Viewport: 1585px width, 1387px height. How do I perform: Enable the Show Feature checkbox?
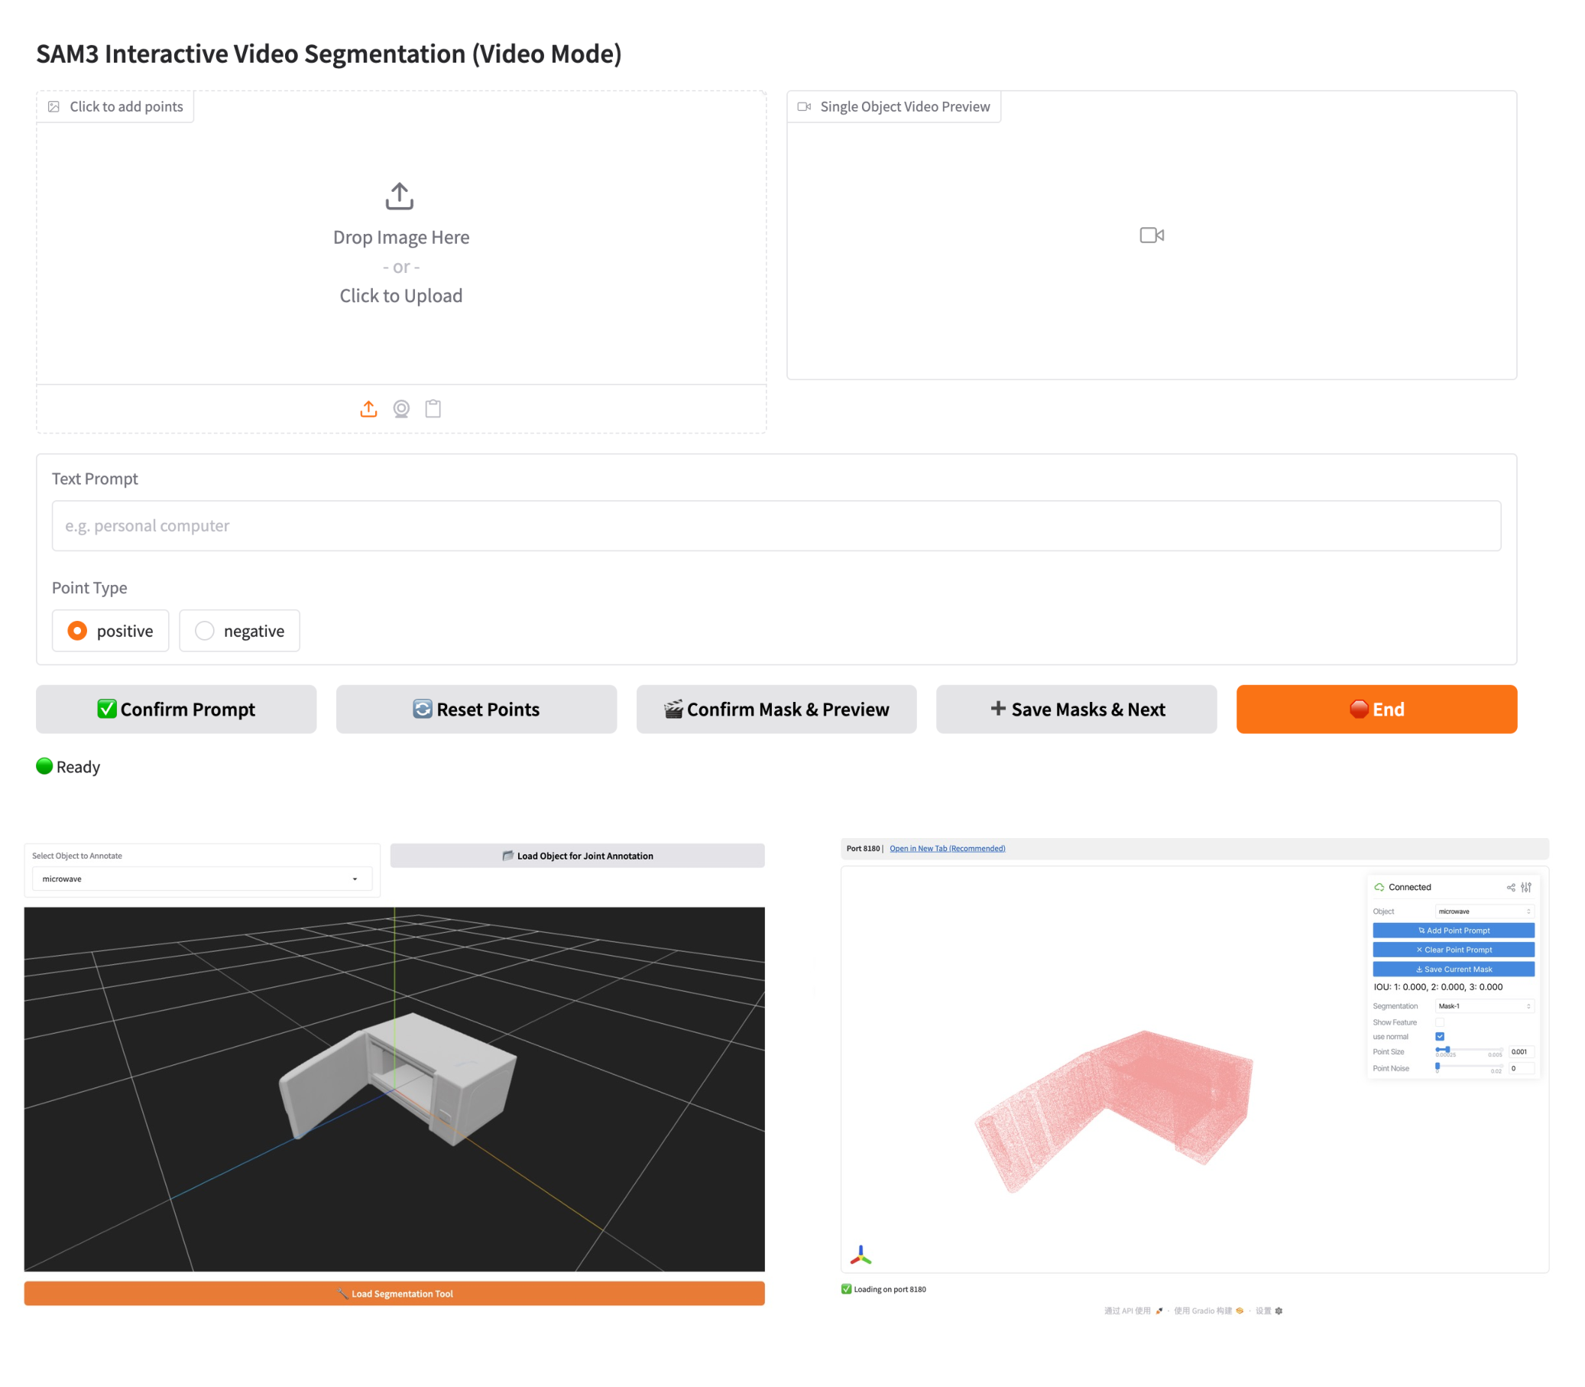click(x=1440, y=1022)
